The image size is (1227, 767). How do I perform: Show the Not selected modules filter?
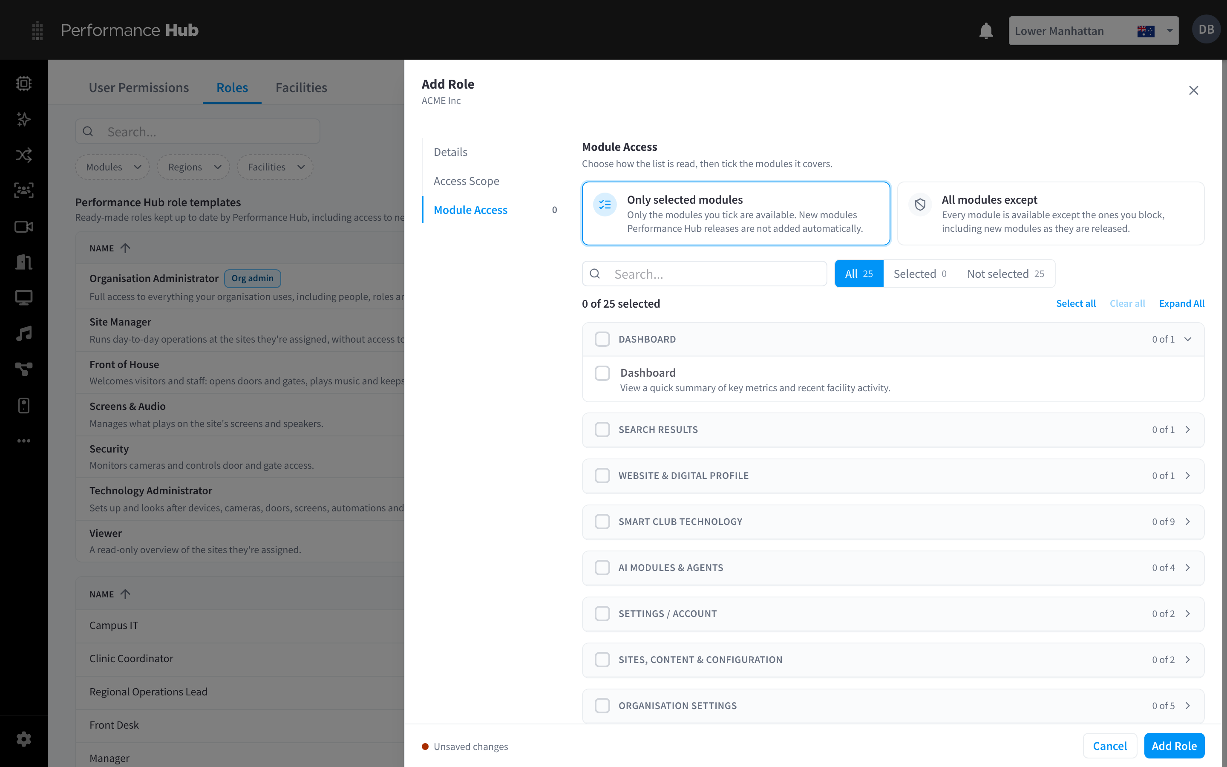(x=1005, y=274)
